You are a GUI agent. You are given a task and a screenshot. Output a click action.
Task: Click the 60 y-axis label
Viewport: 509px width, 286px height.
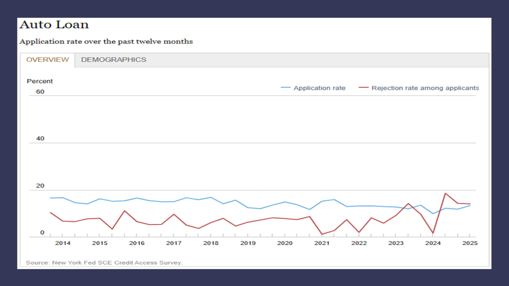click(40, 91)
